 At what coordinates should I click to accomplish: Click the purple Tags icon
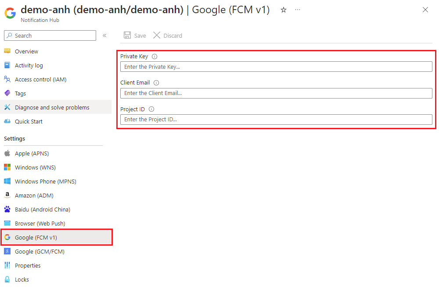point(7,93)
